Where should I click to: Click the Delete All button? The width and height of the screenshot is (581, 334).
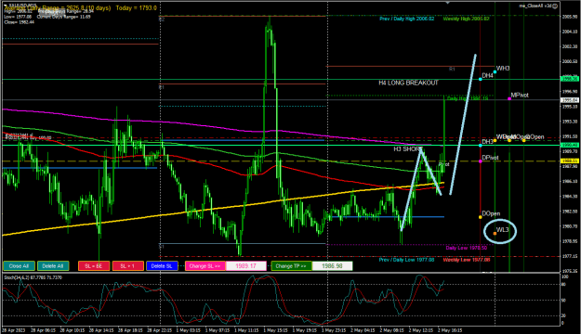[x=53, y=266]
